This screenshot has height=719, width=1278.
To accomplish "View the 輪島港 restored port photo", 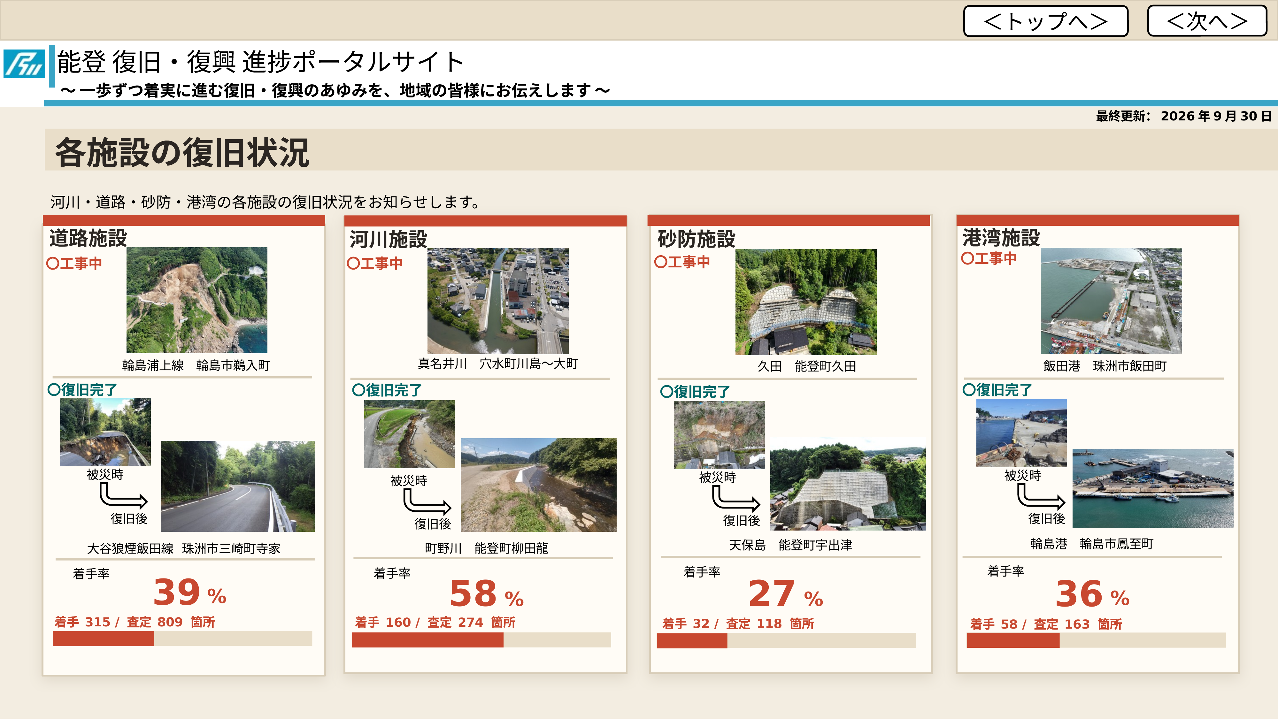I will [1153, 488].
